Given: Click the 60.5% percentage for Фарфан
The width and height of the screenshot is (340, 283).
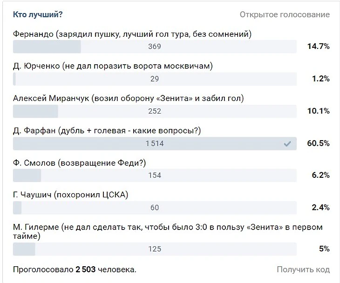Looking at the screenshot, I should 318,143.
